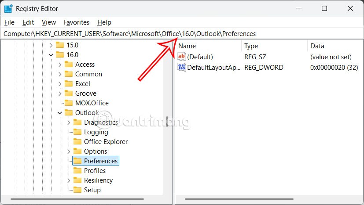364x205 pixels.
Task: Select the DefaultLayoutAp... value name
Action: (214, 68)
